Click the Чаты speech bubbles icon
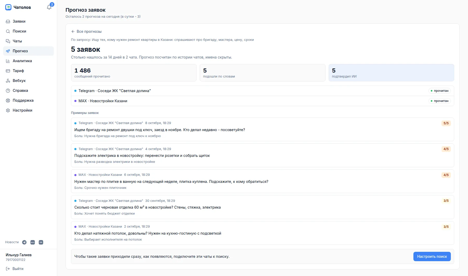Image resolution: width=468 pixels, height=276 pixels. click(8, 41)
